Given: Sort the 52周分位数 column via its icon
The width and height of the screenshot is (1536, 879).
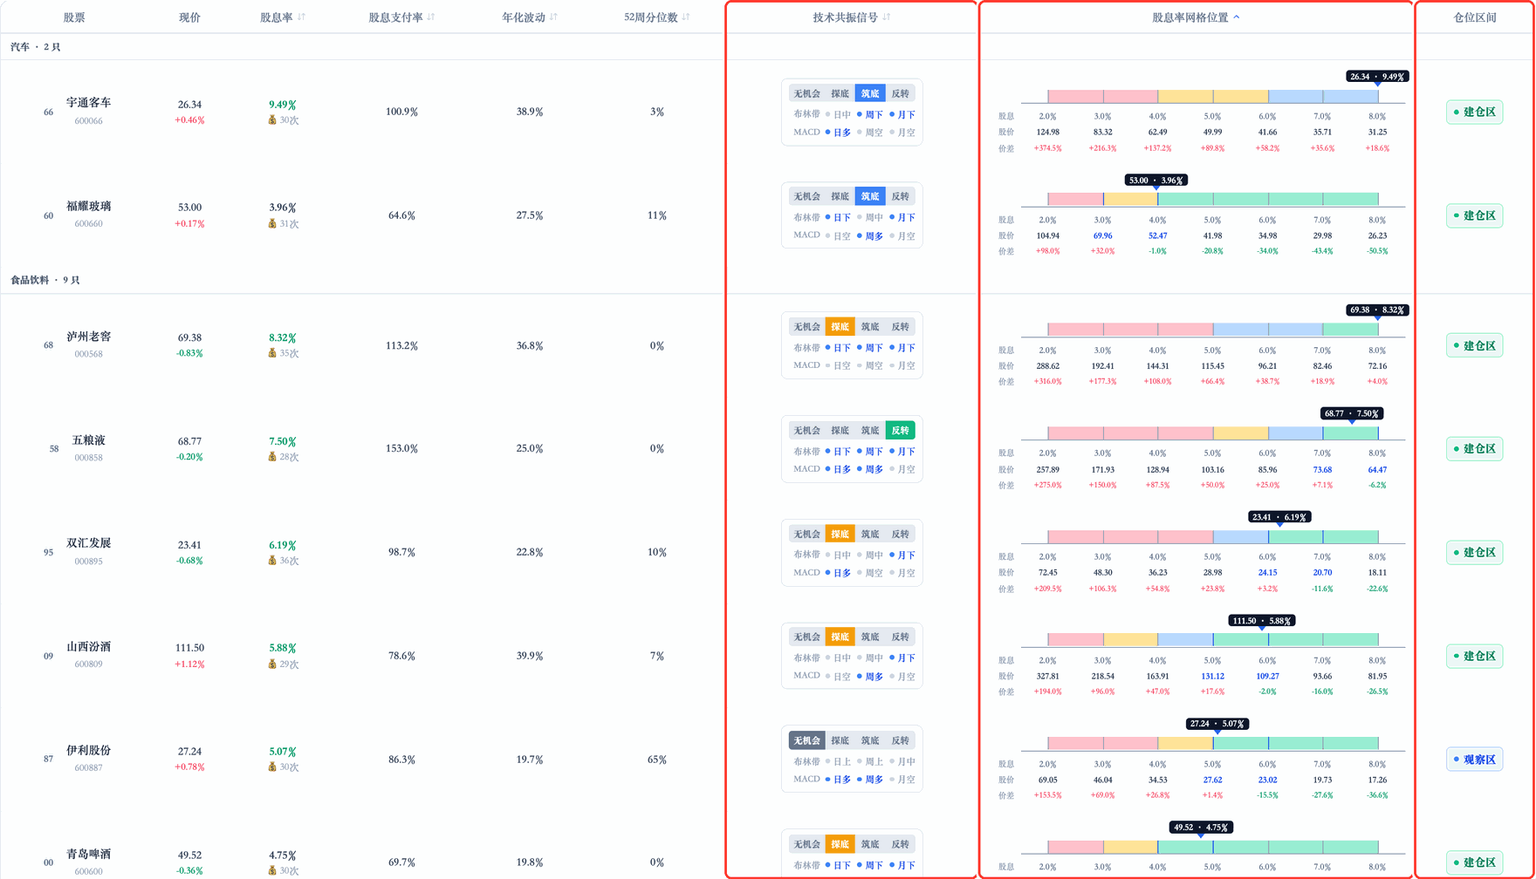Looking at the screenshot, I should click(686, 17).
